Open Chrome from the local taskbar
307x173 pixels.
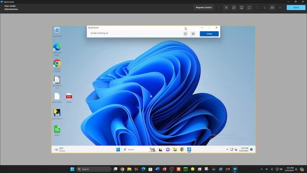point(122,169)
